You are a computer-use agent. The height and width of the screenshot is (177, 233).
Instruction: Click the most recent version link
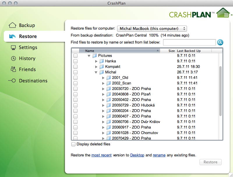tap(101, 155)
